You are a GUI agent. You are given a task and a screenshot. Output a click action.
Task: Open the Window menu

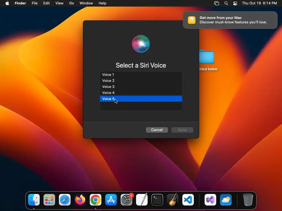point(86,3)
